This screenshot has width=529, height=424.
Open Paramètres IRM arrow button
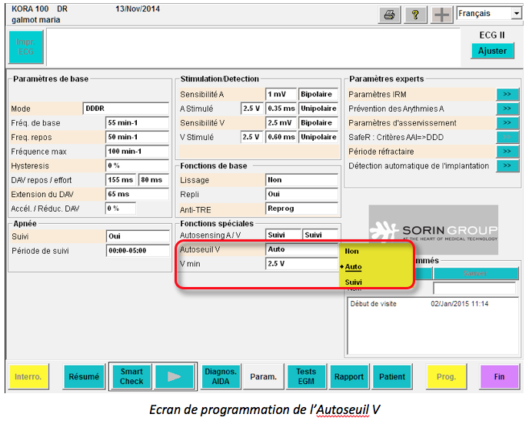coord(506,94)
